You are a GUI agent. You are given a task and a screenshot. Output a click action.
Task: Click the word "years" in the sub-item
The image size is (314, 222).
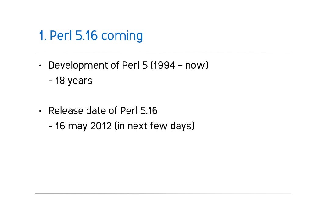point(80,81)
